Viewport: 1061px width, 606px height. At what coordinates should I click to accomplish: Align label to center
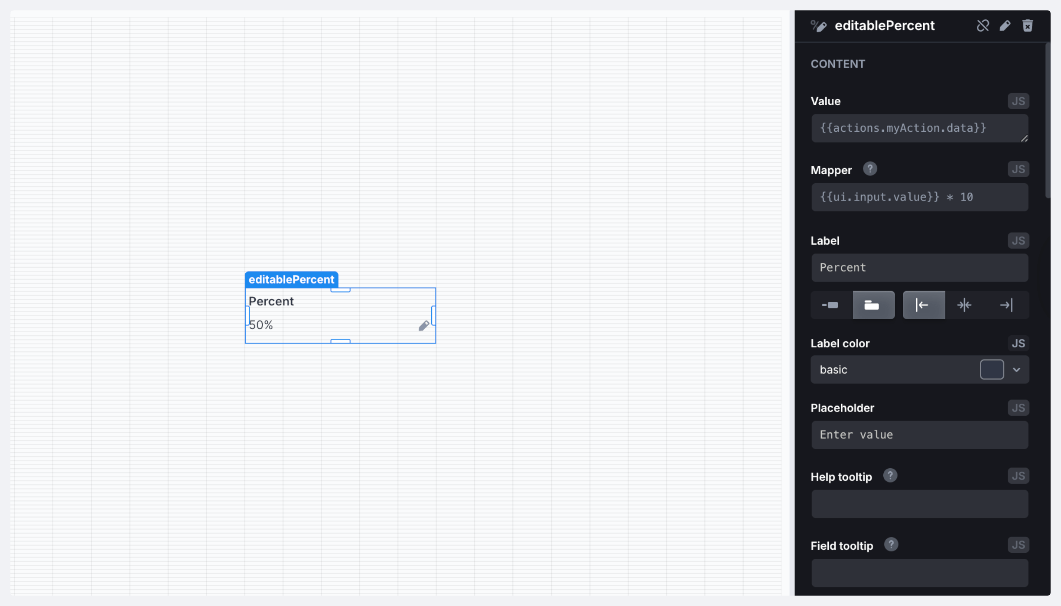point(964,305)
